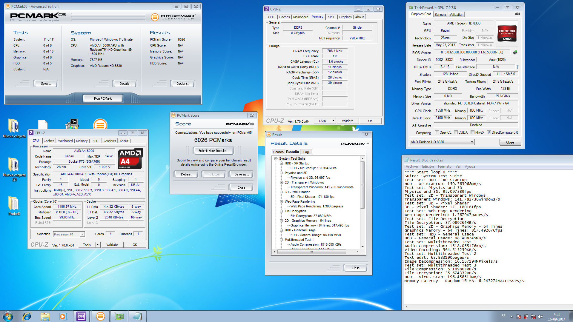
Task: Enable the OpenCL checkbox in GPU-Z
Action: [437, 133]
